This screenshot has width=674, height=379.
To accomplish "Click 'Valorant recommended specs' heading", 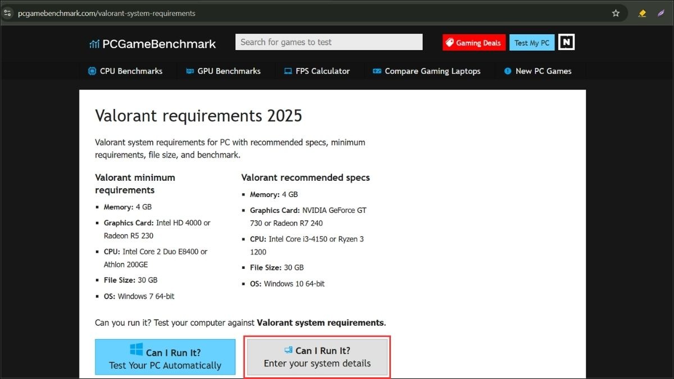I will click(x=306, y=177).
